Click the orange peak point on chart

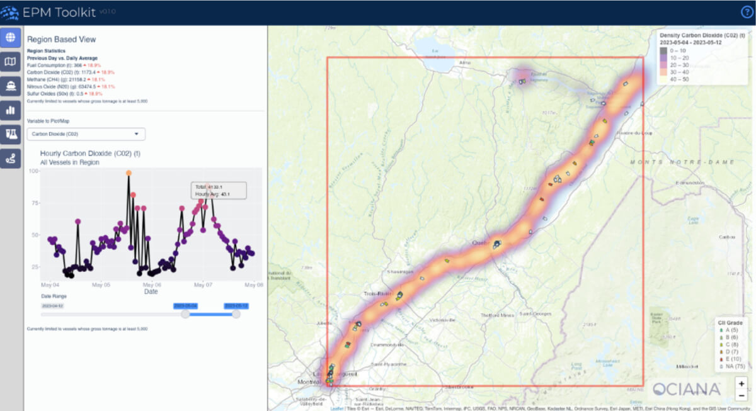pyautogui.click(x=129, y=172)
